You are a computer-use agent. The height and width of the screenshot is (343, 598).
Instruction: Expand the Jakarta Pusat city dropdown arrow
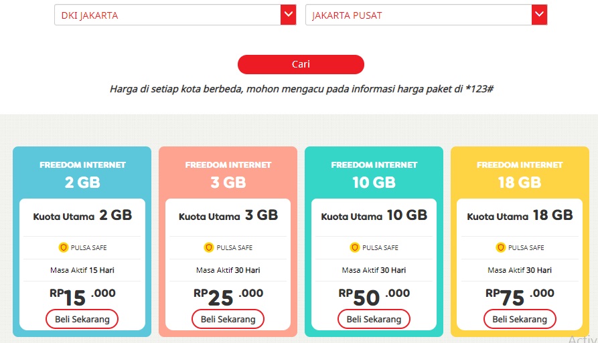(540, 15)
